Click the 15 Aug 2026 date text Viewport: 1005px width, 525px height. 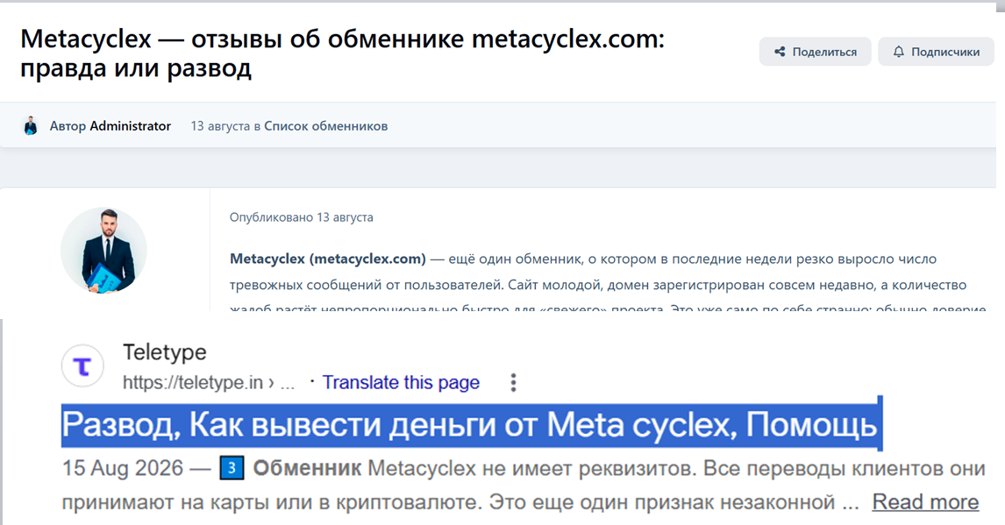123,469
